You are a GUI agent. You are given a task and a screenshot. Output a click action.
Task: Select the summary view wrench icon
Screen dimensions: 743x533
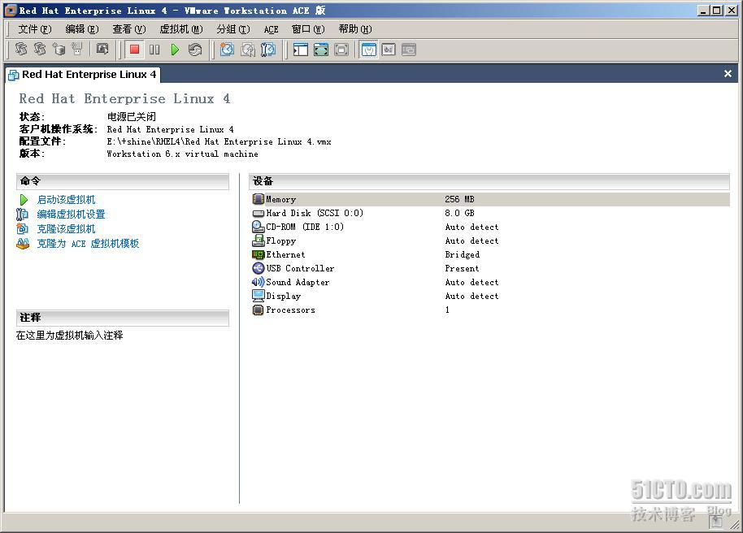tap(369, 50)
